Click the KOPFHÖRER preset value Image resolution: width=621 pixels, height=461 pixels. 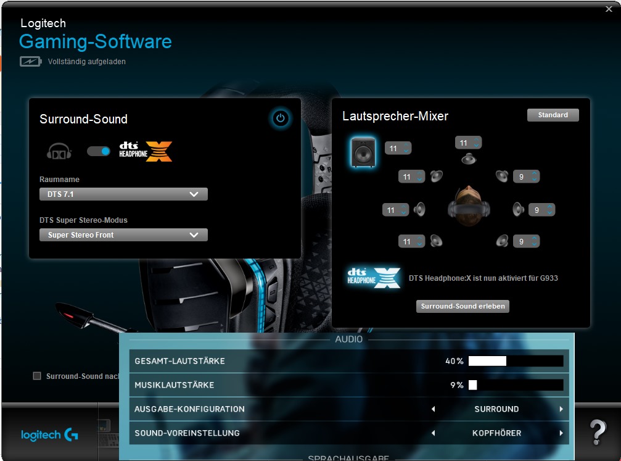[x=496, y=433]
